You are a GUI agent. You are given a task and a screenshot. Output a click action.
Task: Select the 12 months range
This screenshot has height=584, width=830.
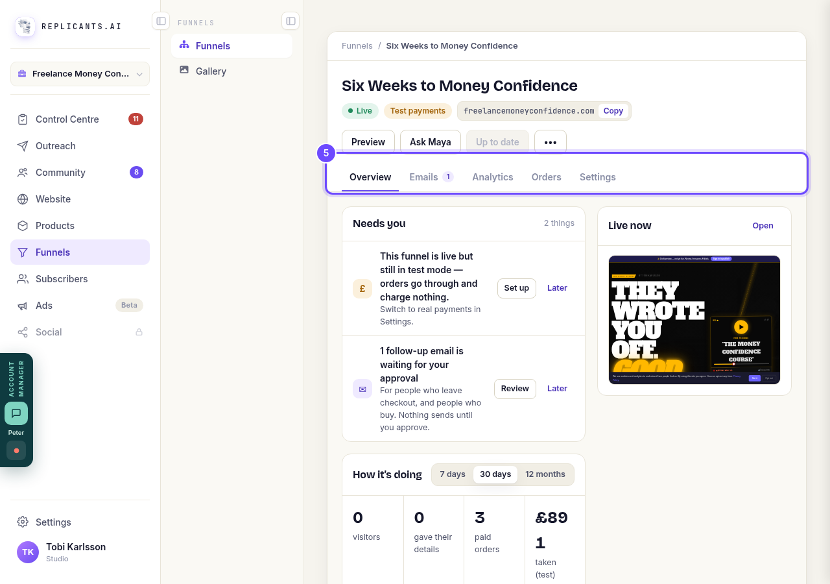coord(545,474)
